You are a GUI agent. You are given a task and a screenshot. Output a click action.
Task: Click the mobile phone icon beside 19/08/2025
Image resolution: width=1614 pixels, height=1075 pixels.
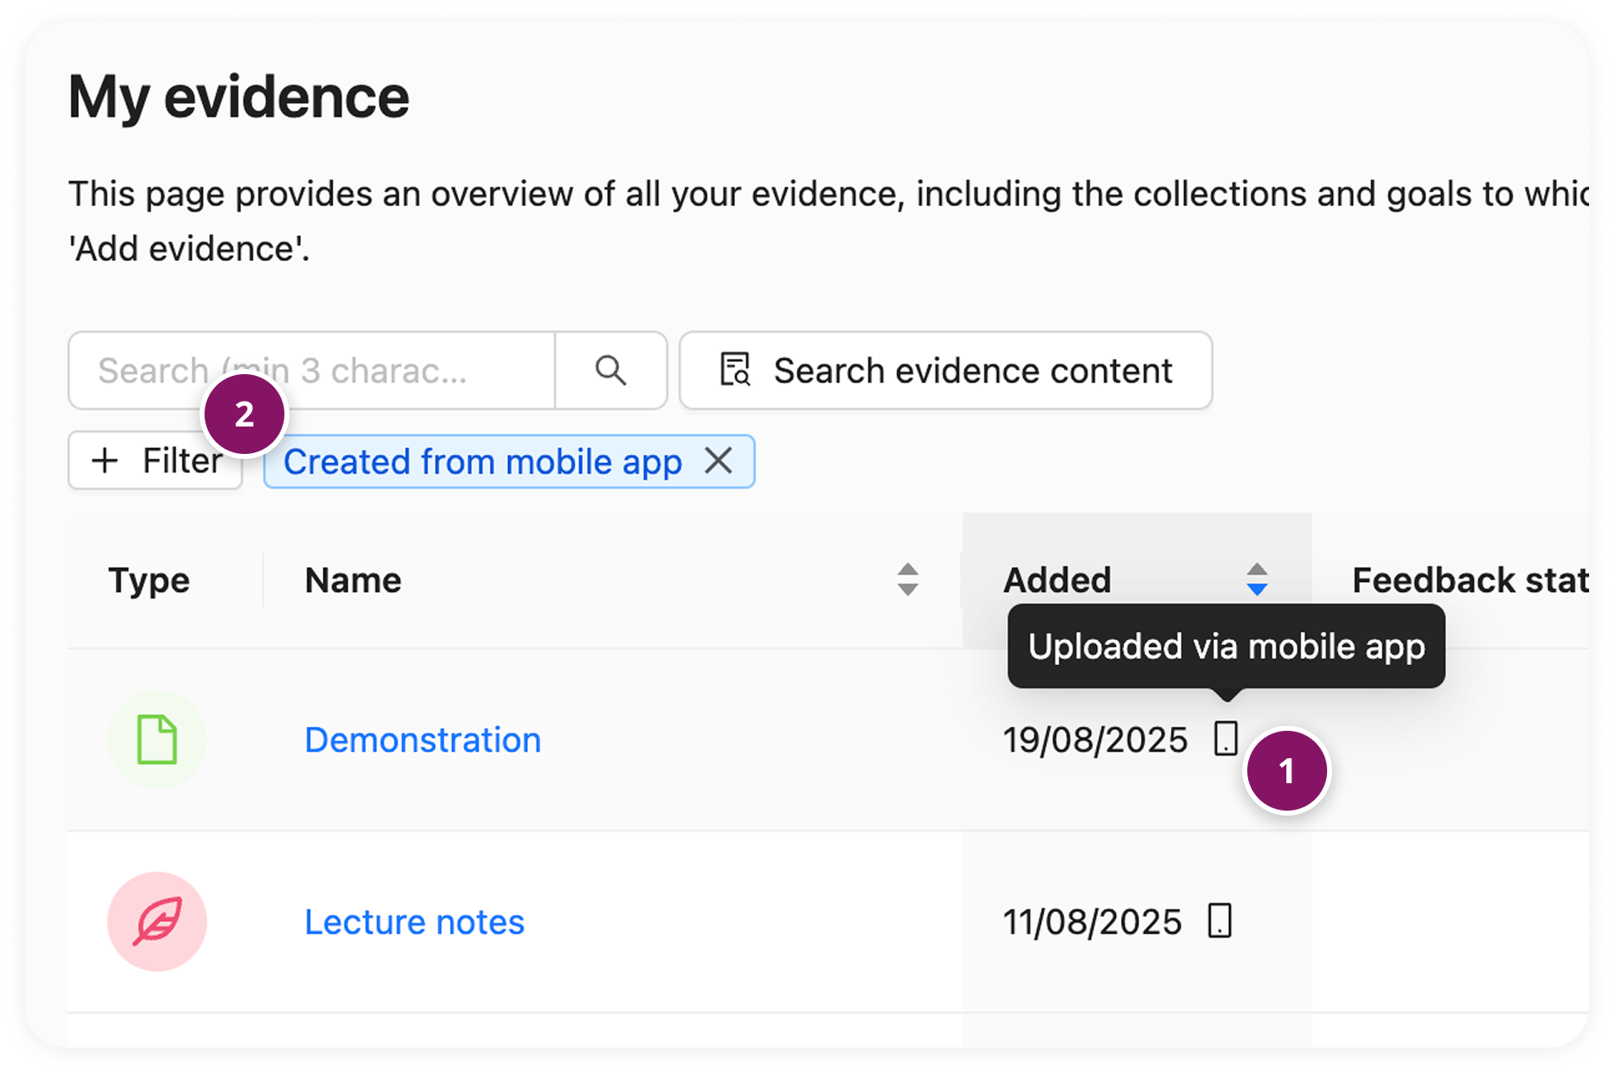point(1226,738)
